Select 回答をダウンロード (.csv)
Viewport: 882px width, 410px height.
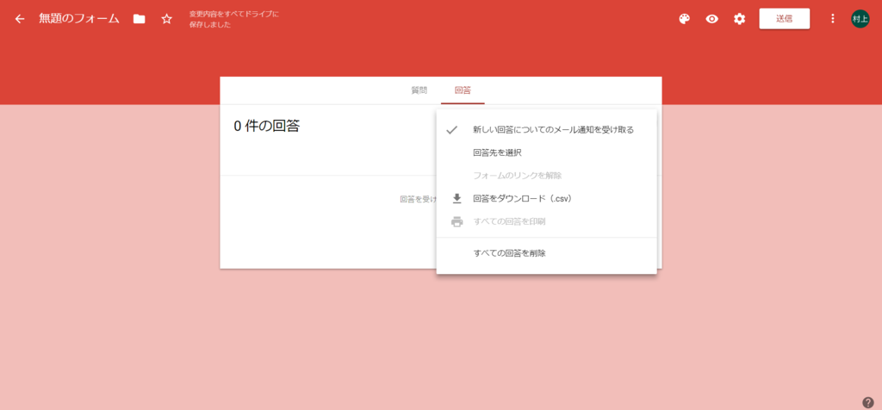(x=546, y=198)
